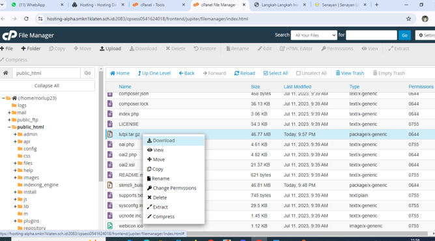
Task: Create a new file with File button
Action: point(7,49)
